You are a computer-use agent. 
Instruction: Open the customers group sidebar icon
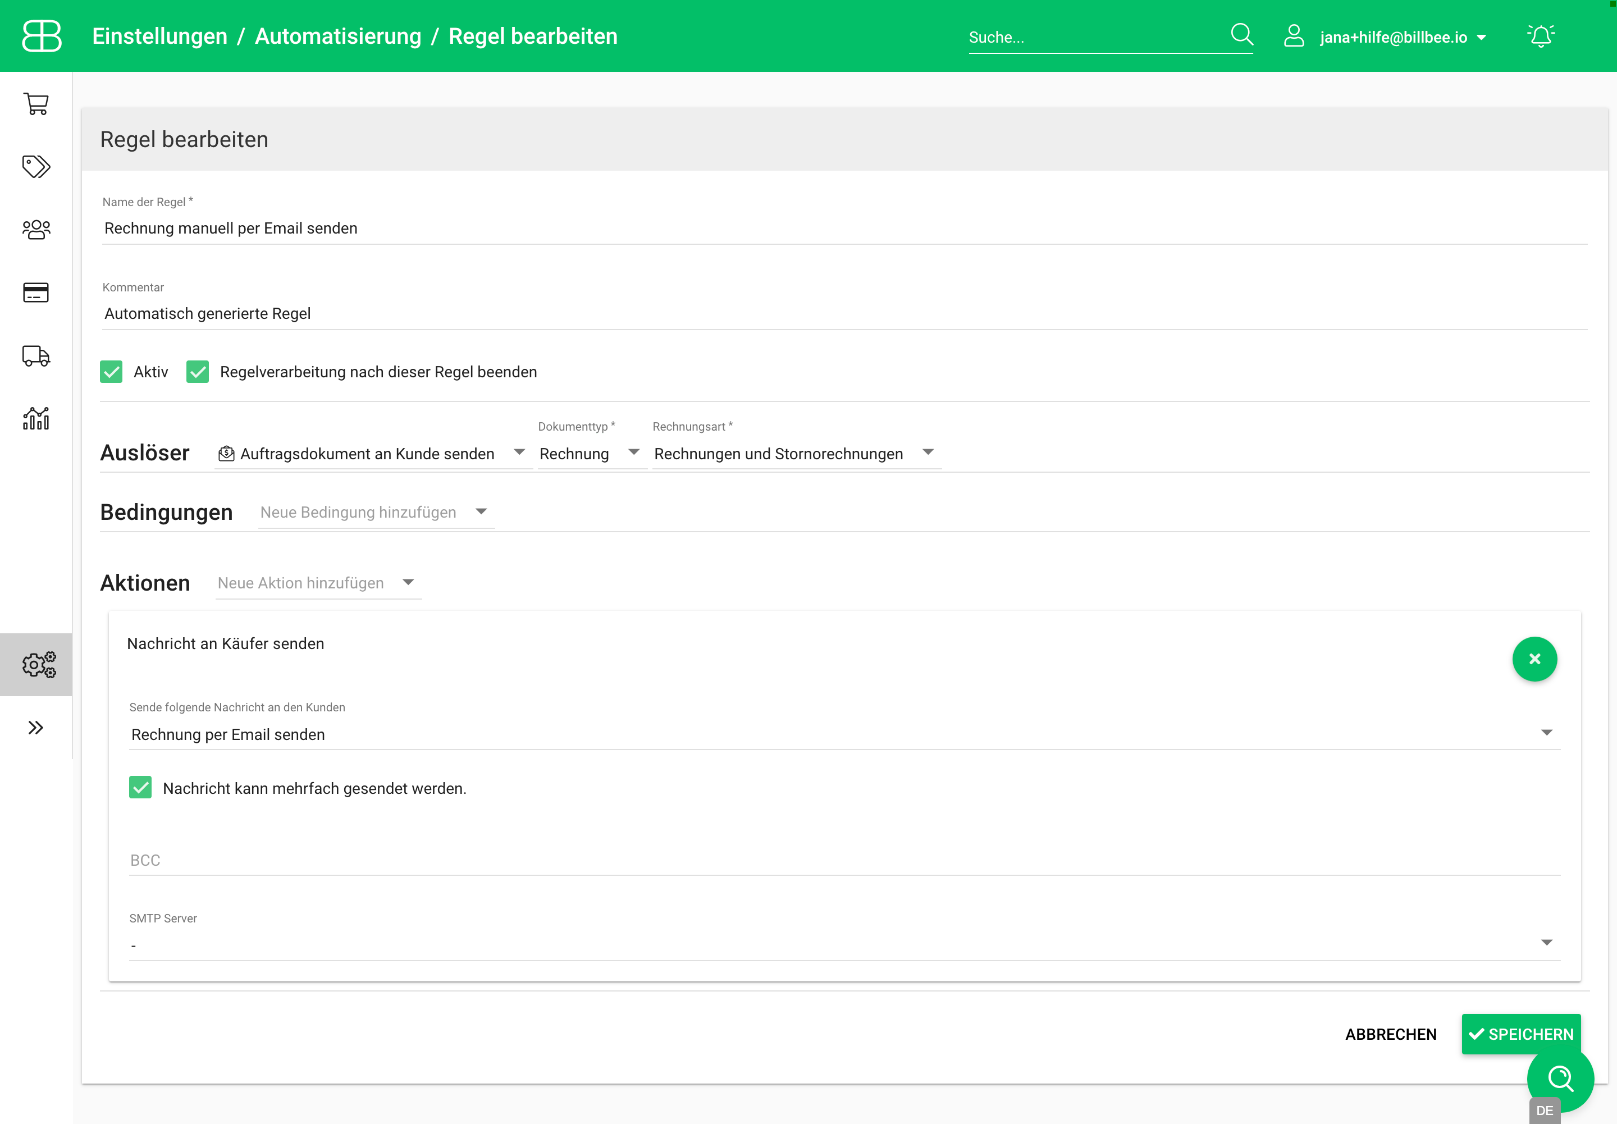tap(36, 230)
